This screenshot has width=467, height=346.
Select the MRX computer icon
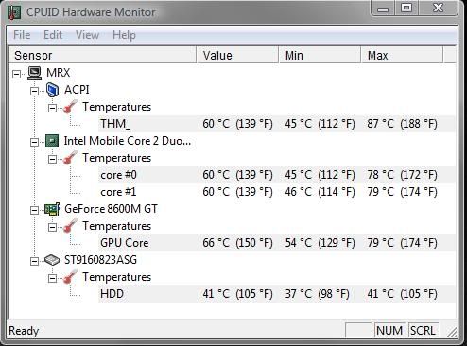34,73
